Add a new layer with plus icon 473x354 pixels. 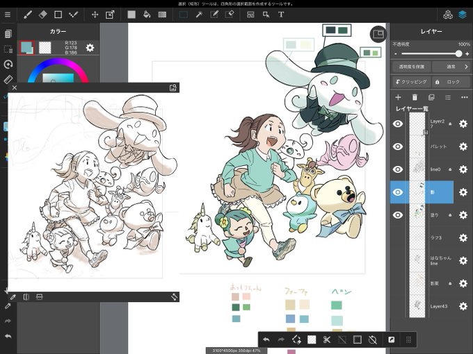(398, 97)
